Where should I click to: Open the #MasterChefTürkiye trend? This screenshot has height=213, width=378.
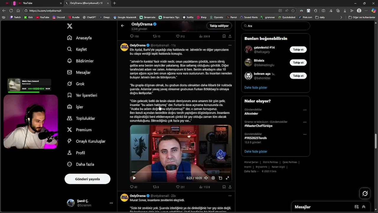point(258,126)
